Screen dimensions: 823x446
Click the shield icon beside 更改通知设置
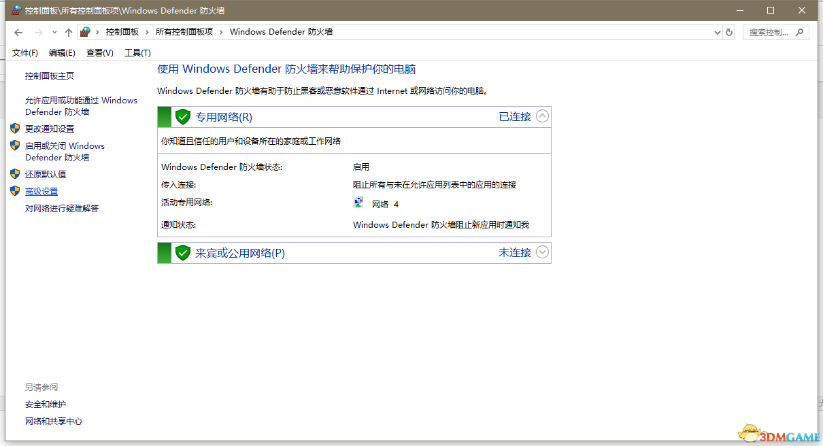pos(15,128)
